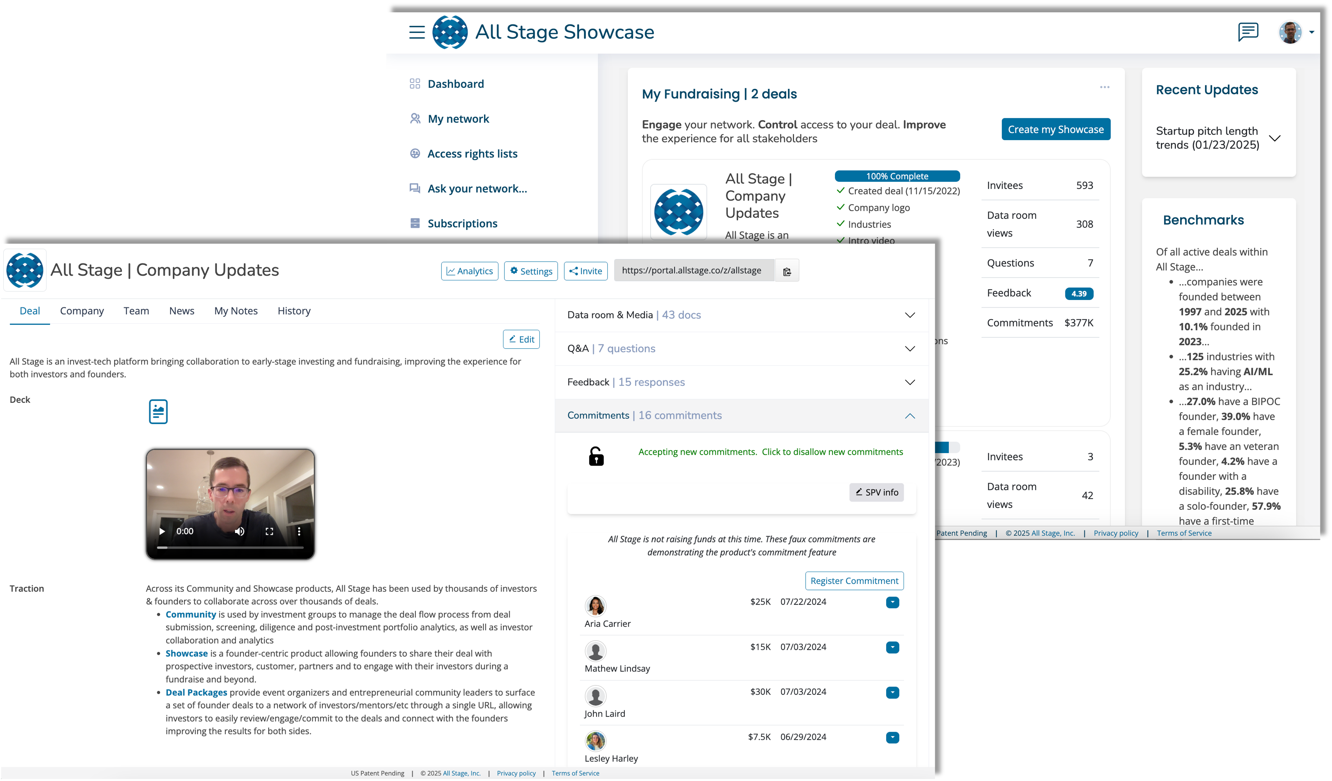This screenshot has width=1332, height=781.
Task: Switch to the Team tab
Action: [136, 311]
